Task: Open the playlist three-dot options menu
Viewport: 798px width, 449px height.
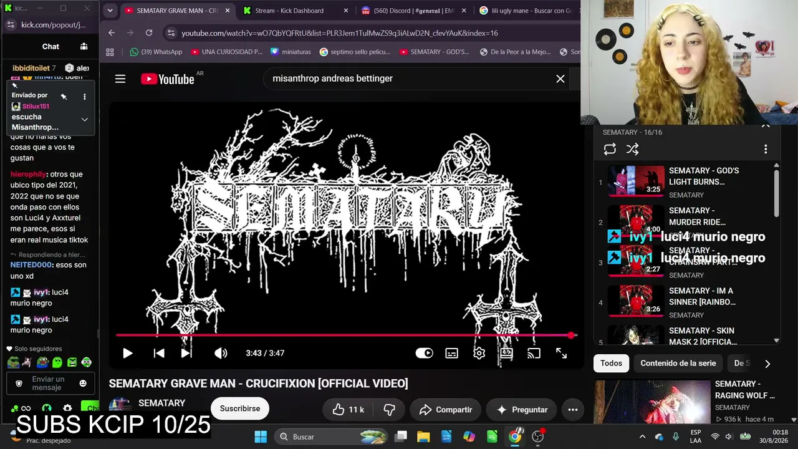Action: [x=766, y=149]
